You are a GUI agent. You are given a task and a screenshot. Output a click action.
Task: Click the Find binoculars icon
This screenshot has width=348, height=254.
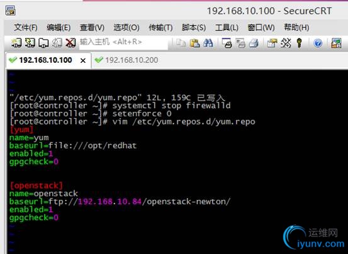208,43
